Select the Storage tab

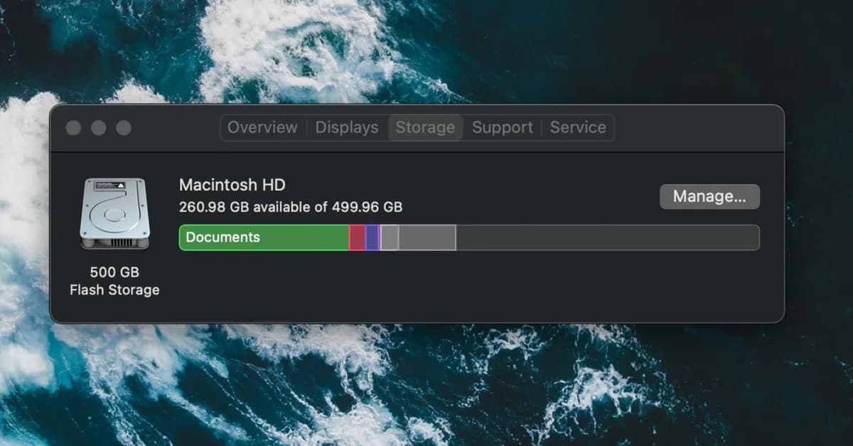tap(425, 128)
